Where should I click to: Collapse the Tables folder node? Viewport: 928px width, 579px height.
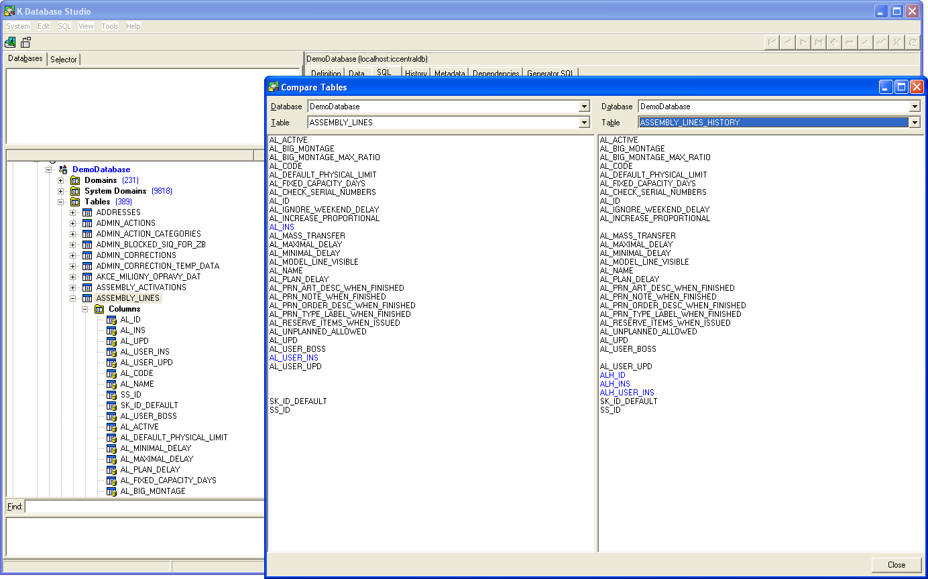point(61,202)
